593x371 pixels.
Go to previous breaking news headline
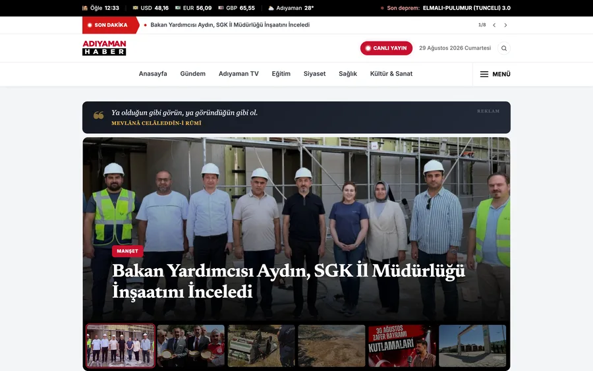pyautogui.click(x=494, y=25)
